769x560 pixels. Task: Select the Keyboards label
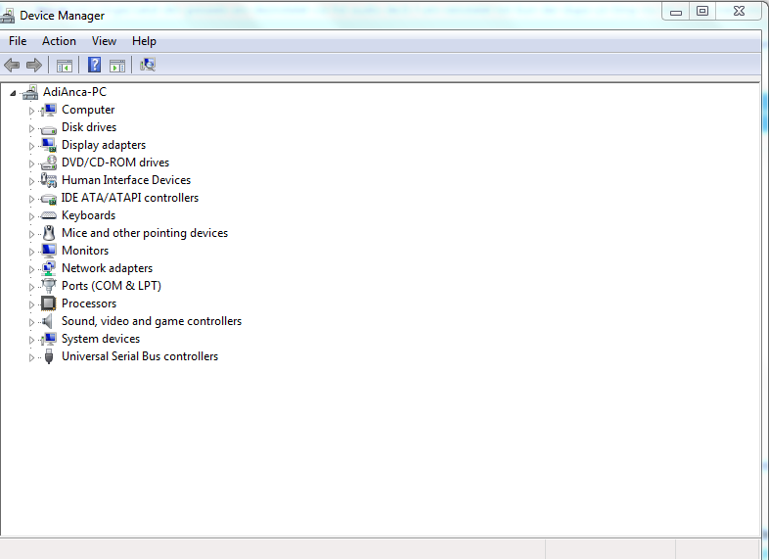[x=88, y=215]
